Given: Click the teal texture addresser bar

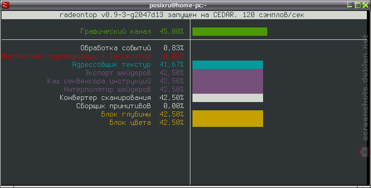Looking at the screenshot, I should pyautogui.click(x=228, y=65).
